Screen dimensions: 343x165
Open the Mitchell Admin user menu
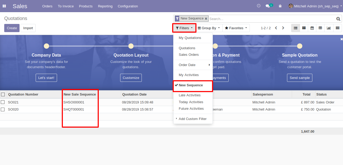point(315,6)
